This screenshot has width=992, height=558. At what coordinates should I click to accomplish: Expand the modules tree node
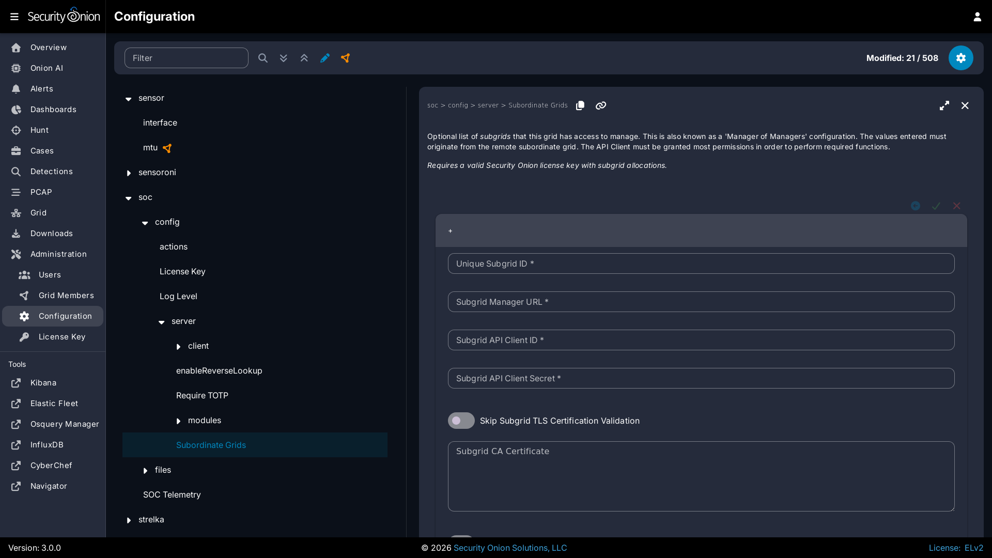click(178, 421)
